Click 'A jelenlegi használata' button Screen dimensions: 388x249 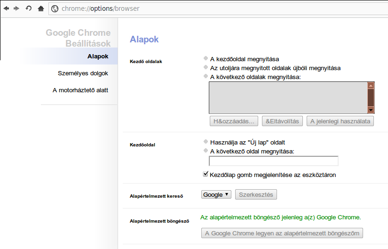click(340, 121)
